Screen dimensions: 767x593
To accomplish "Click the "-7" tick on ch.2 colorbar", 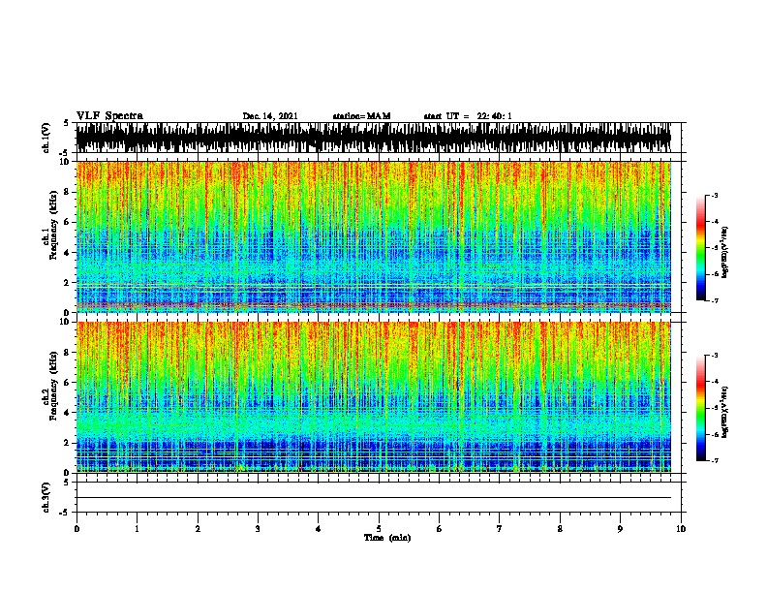I will (x=714, y=461).
